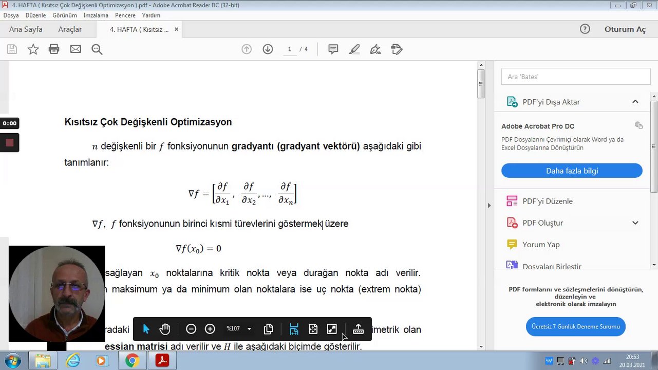The image size is (658, 370).
Task: Switch to Araçlar tab
Action: coord(70,29)
